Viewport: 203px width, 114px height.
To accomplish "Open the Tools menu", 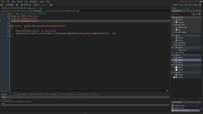I will click(x=26, y=2).
